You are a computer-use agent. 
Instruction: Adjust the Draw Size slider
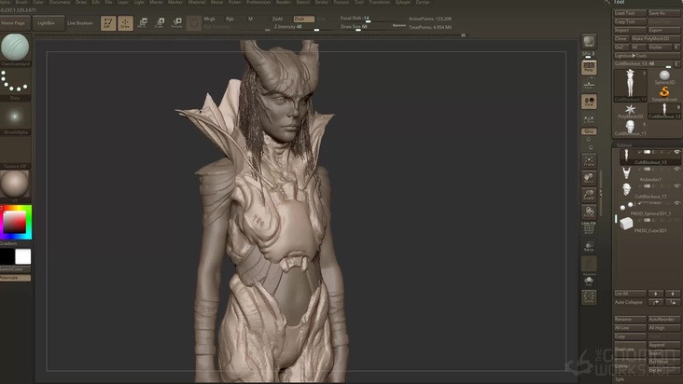point(373,27)
